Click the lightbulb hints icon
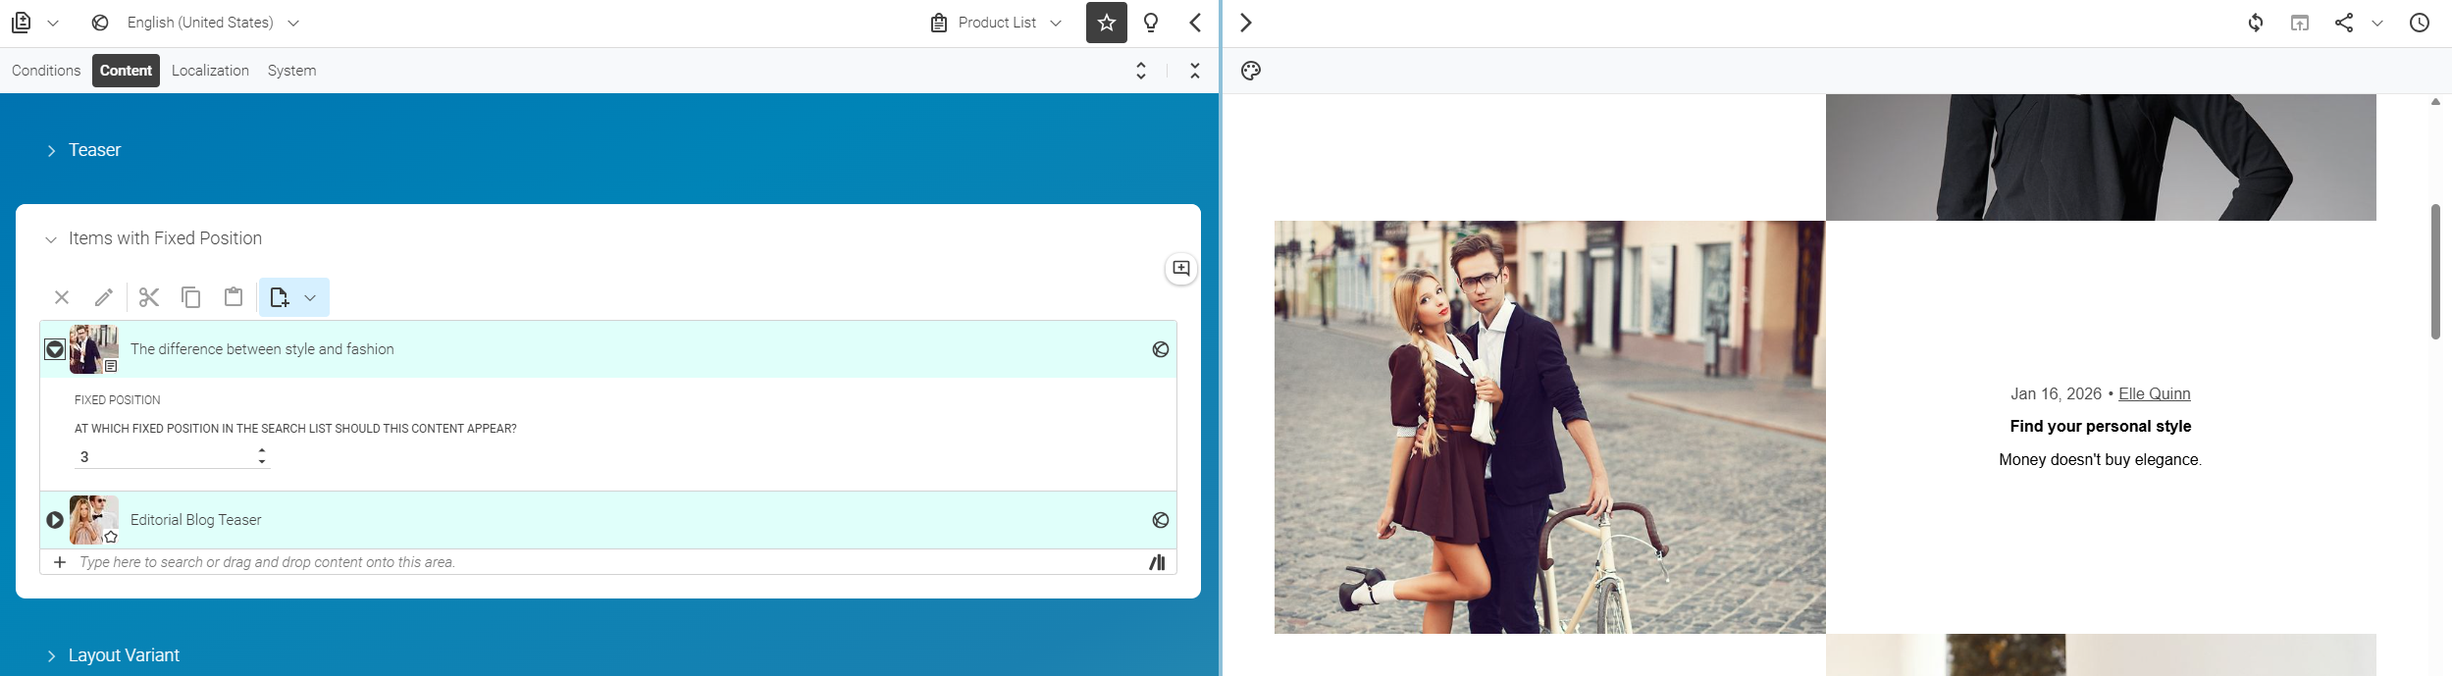2452x676 pixels. click(1151, 23)
